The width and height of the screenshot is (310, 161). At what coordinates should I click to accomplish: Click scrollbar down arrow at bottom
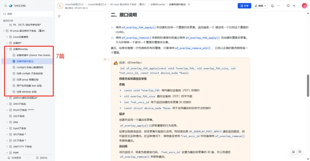point(308,159)
